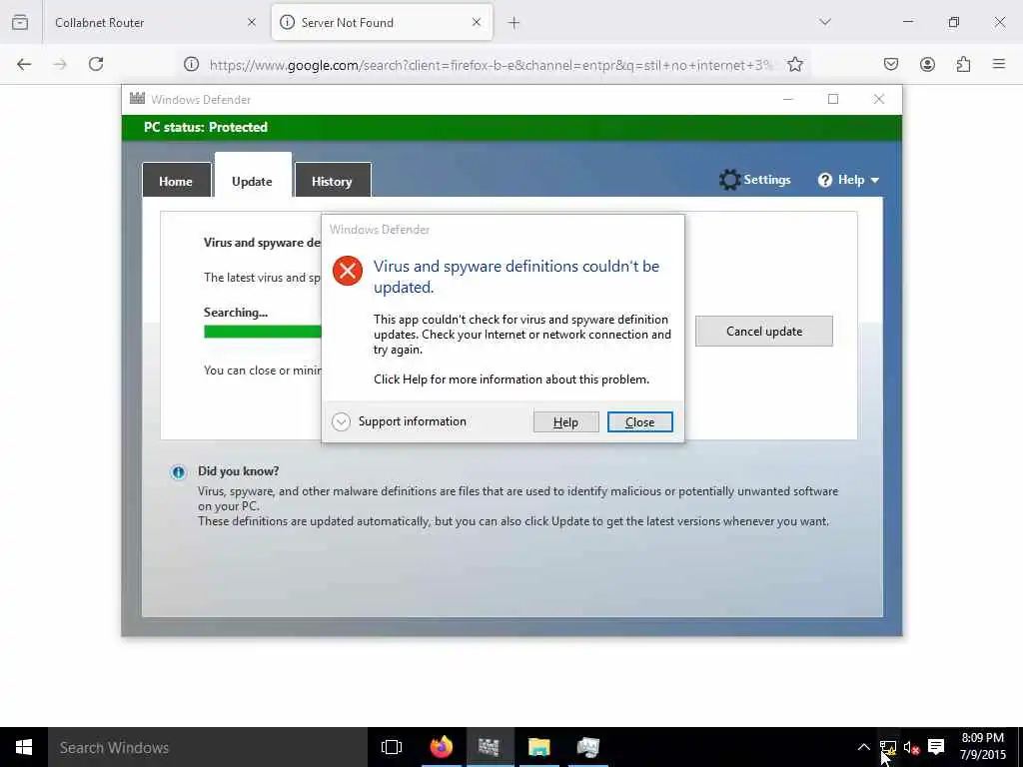Click the 'Searching...' status text
1023x767 pixels.
click(236, 313)
